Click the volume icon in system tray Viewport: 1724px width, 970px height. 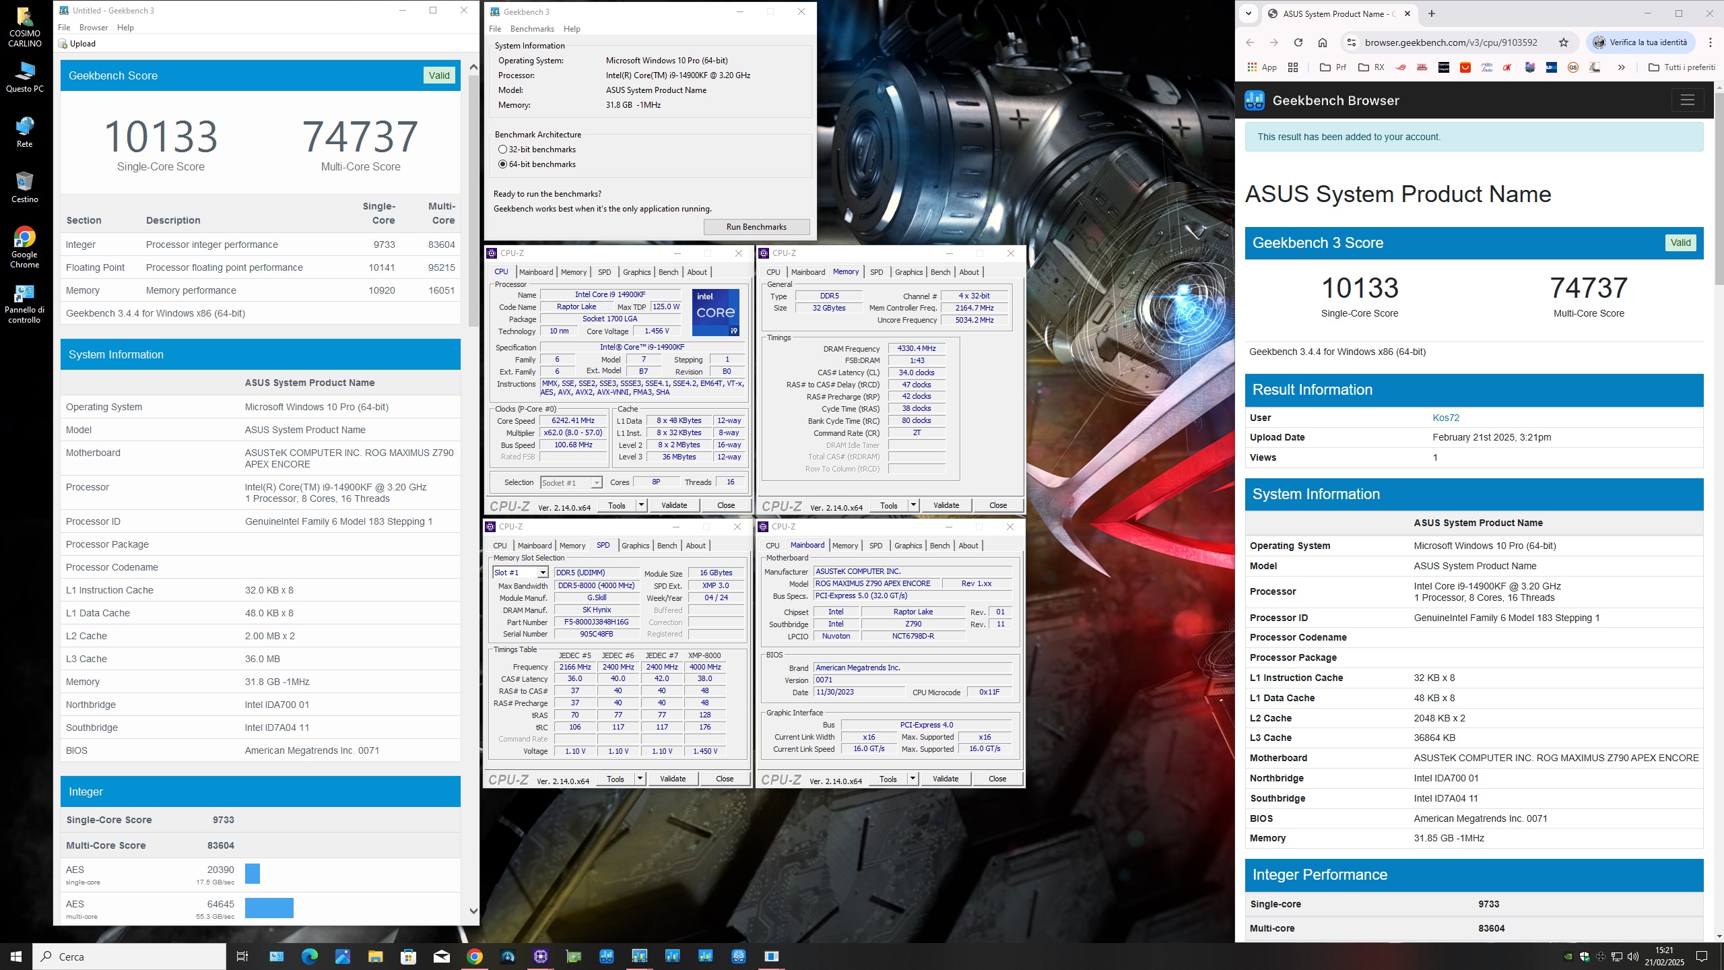pyautogui.click(x=1632, y=957)
